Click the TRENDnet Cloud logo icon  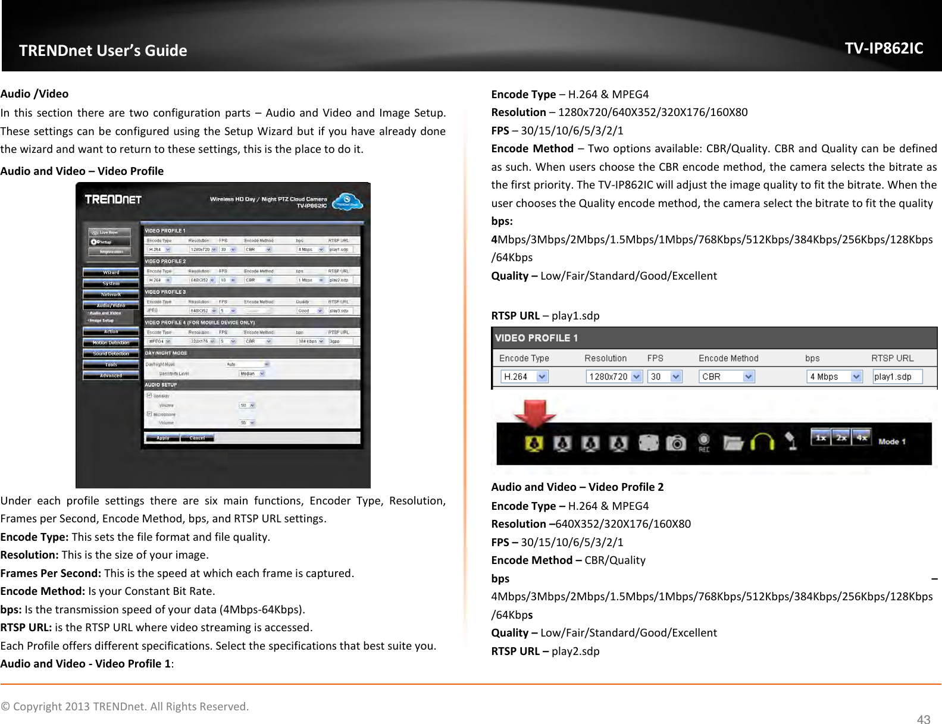pyautogui.click(x=347, y=202)
